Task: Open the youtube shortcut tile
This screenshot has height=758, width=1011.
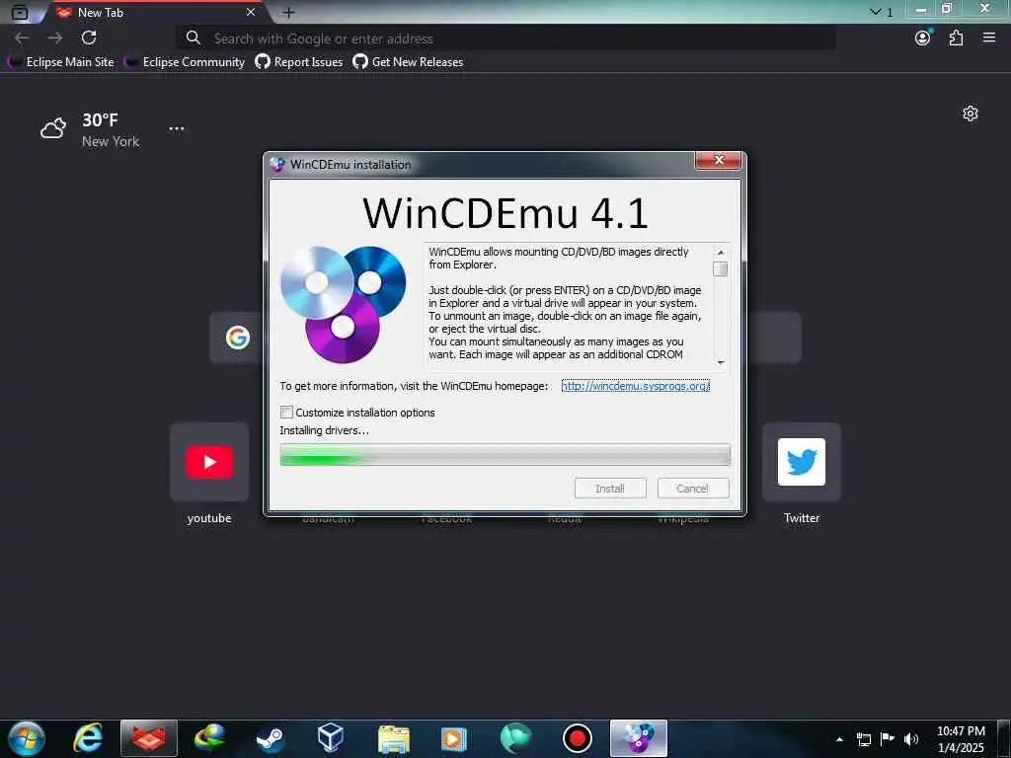Action: 209,474
